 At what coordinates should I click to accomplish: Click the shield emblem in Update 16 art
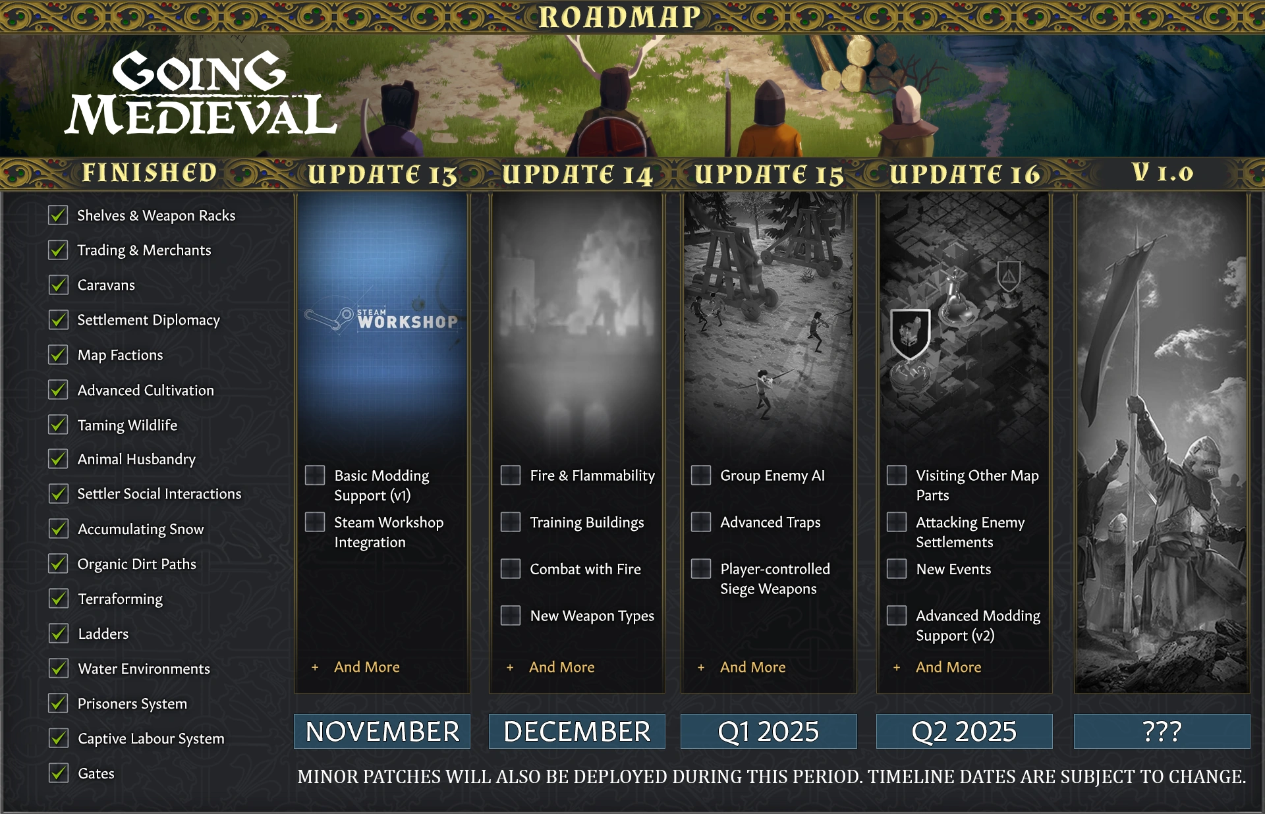coord(910,333)
